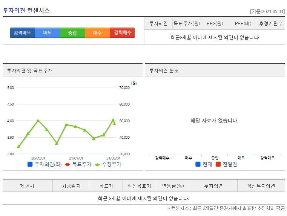Click the date label [기준:2021.05.04]

pyautogui.click(x=267, y=11)
